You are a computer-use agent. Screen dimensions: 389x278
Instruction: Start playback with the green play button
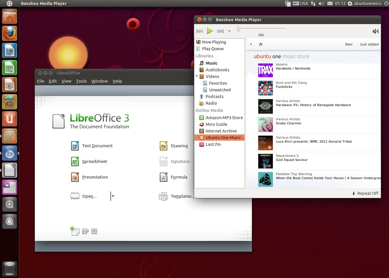click(210, 31)
